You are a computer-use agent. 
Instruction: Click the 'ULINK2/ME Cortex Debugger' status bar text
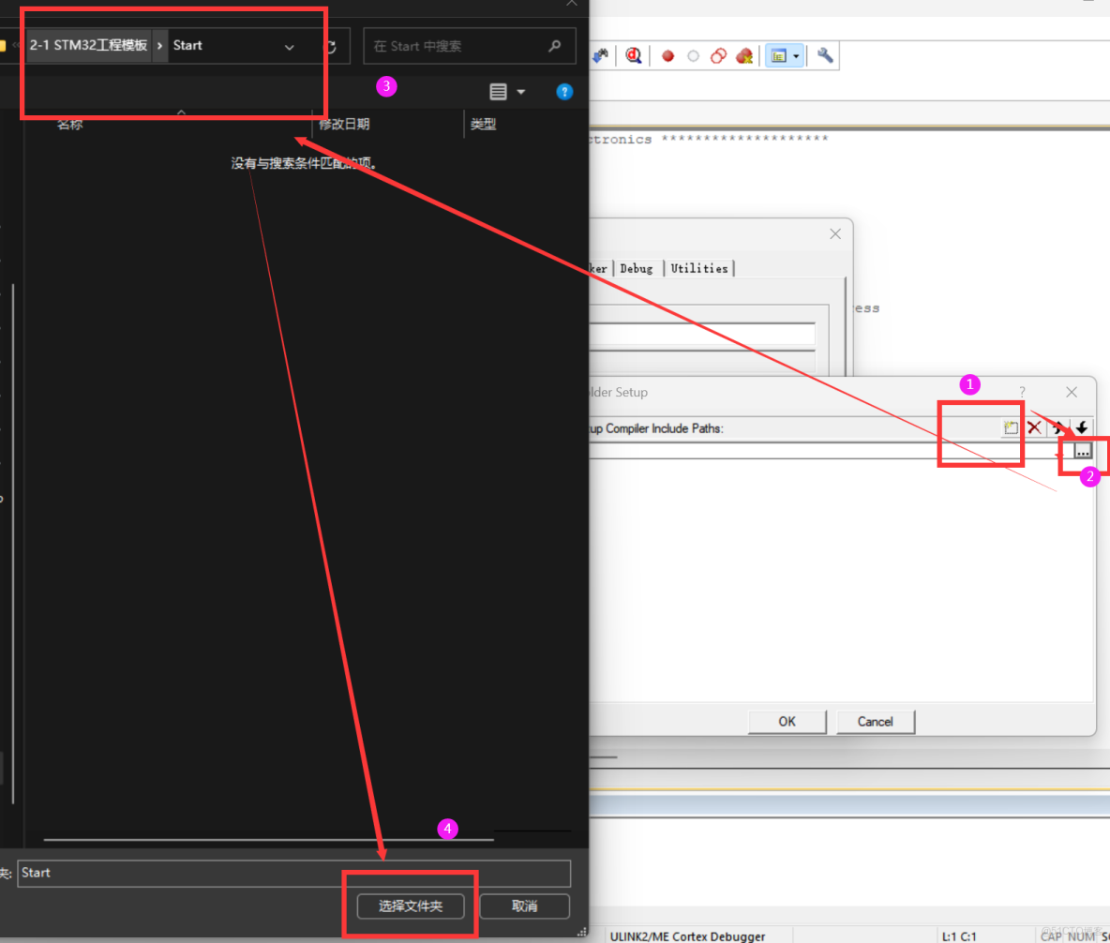click(x=687, y=936)
